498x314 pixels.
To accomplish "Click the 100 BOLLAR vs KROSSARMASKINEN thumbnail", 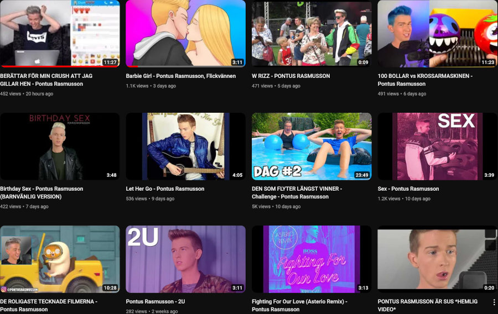I will (437, 33).
